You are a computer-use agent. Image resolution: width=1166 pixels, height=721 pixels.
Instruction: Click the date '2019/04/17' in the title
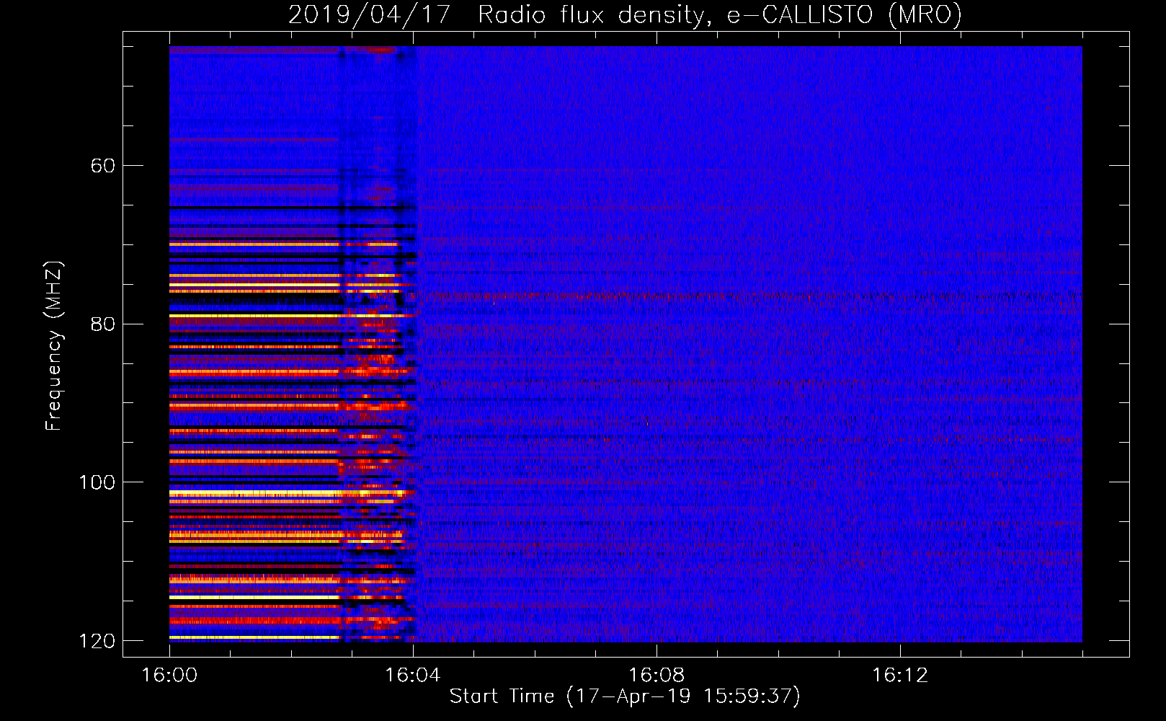point(370,14)
